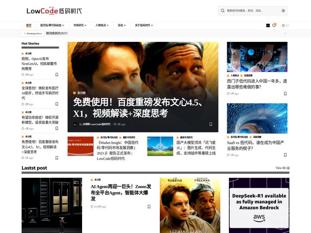Bookmark the Zoom AI Agent post
The image size is (311, 233).
pyautogui.click(x=149, y=207)
